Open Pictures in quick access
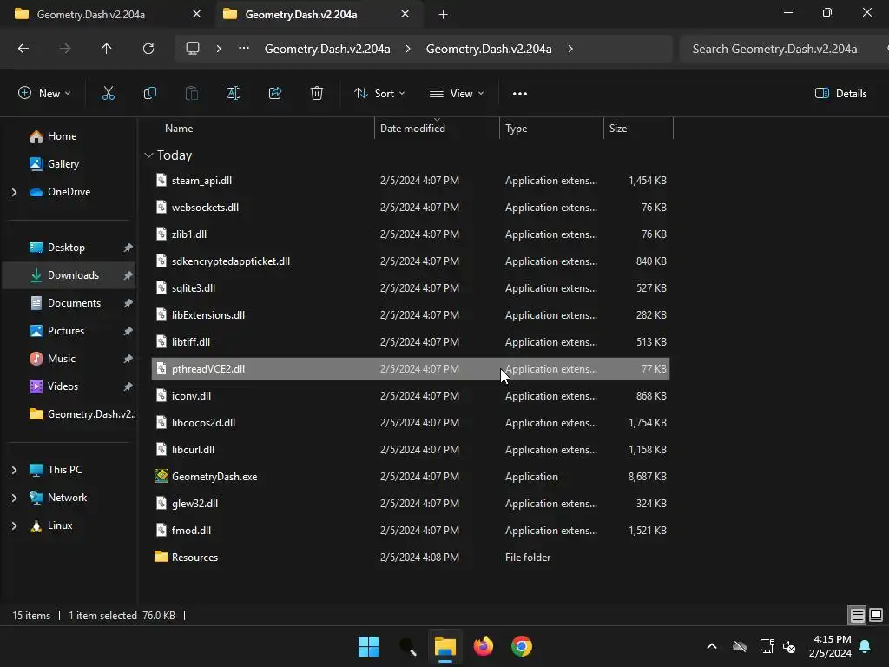The image size is (889, 667). point(66,331)
